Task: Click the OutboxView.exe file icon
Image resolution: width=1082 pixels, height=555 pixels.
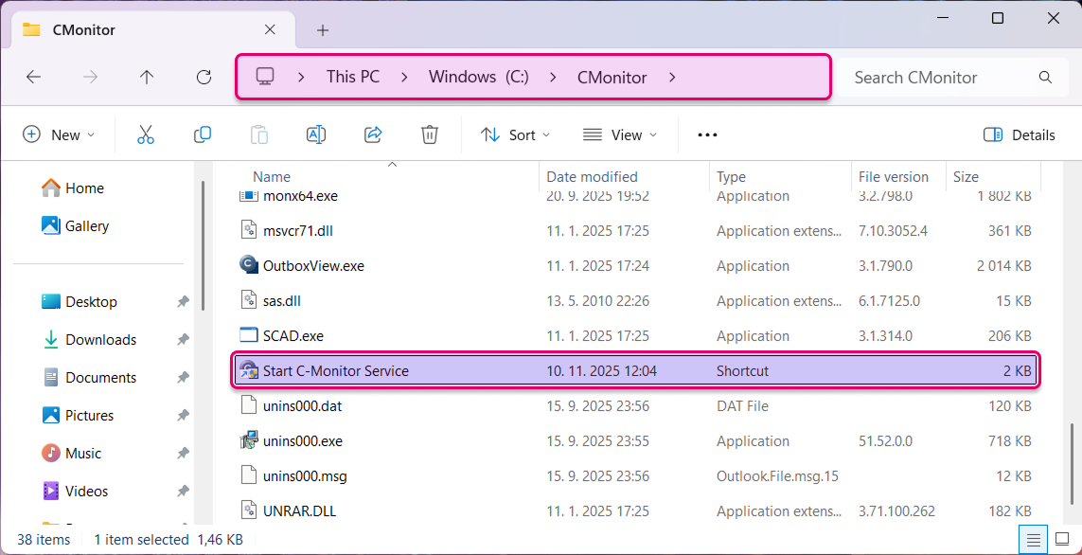Action: pos(248,266)
